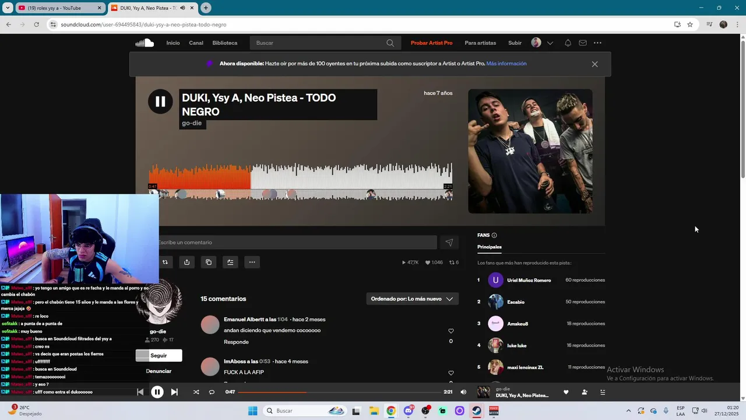Go to Inicio in SoundCloud navigation
Image resolution: width=746 pixels, height=420 pixels.
coord(173,43)
